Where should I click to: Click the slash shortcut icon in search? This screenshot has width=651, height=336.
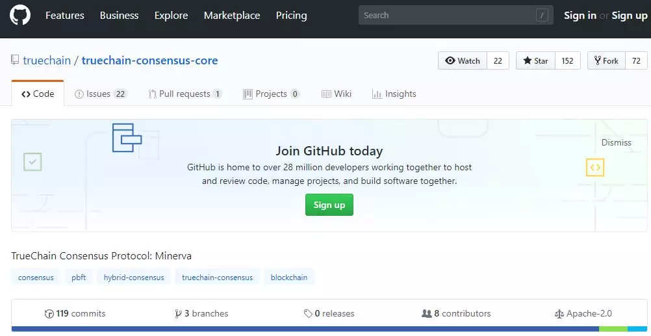point(542,16)
